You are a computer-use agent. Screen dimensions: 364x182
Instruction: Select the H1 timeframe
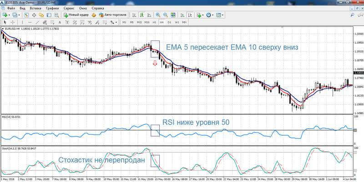click(x=154, y=22)
